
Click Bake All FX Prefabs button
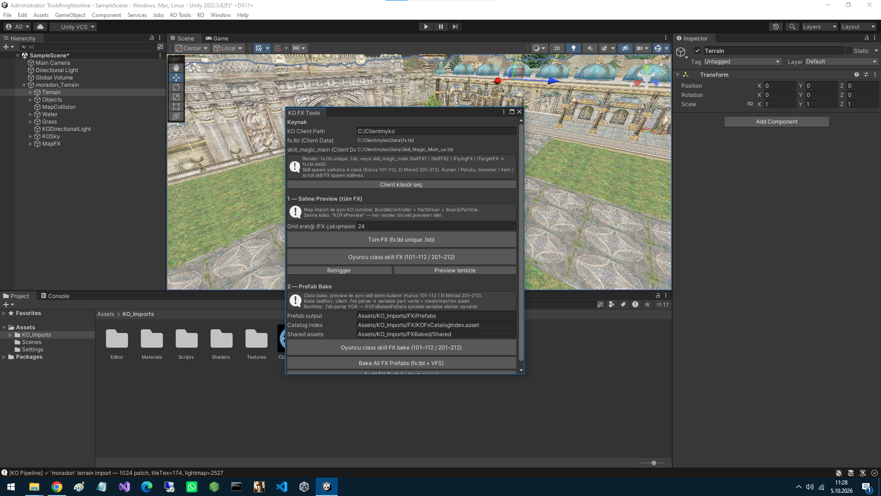[x=401, y=363]
